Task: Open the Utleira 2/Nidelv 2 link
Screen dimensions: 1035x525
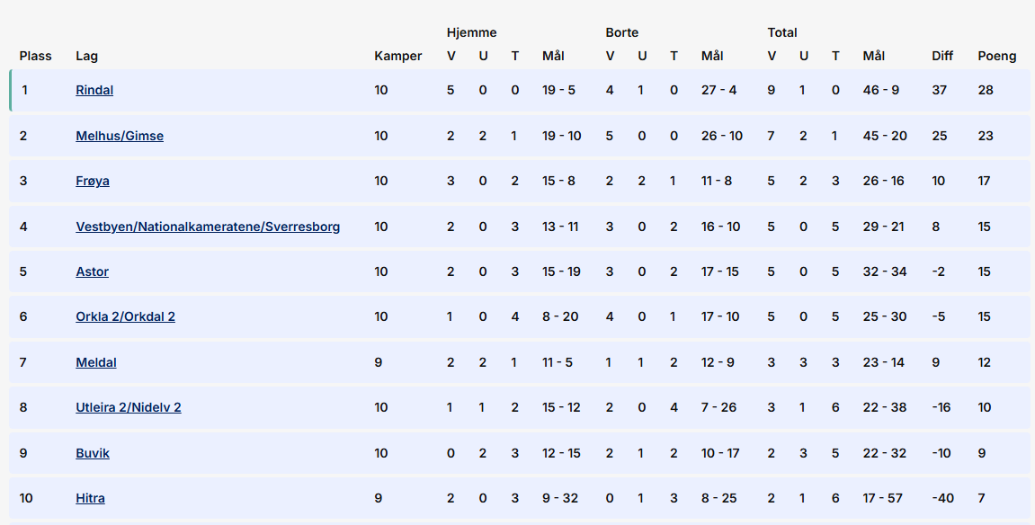Action: (129, 407)
